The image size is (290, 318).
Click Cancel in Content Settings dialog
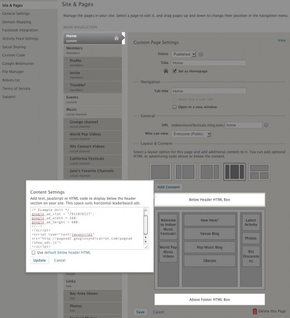59,260
